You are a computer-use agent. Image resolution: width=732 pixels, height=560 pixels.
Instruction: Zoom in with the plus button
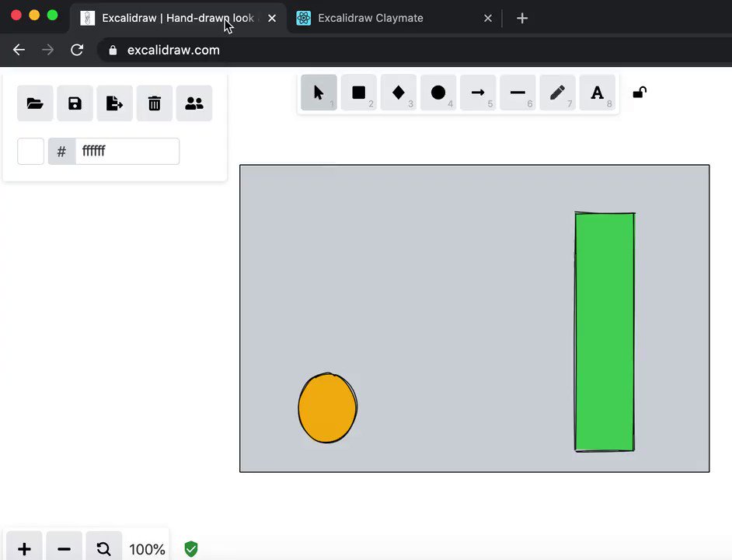coord(23,547)
